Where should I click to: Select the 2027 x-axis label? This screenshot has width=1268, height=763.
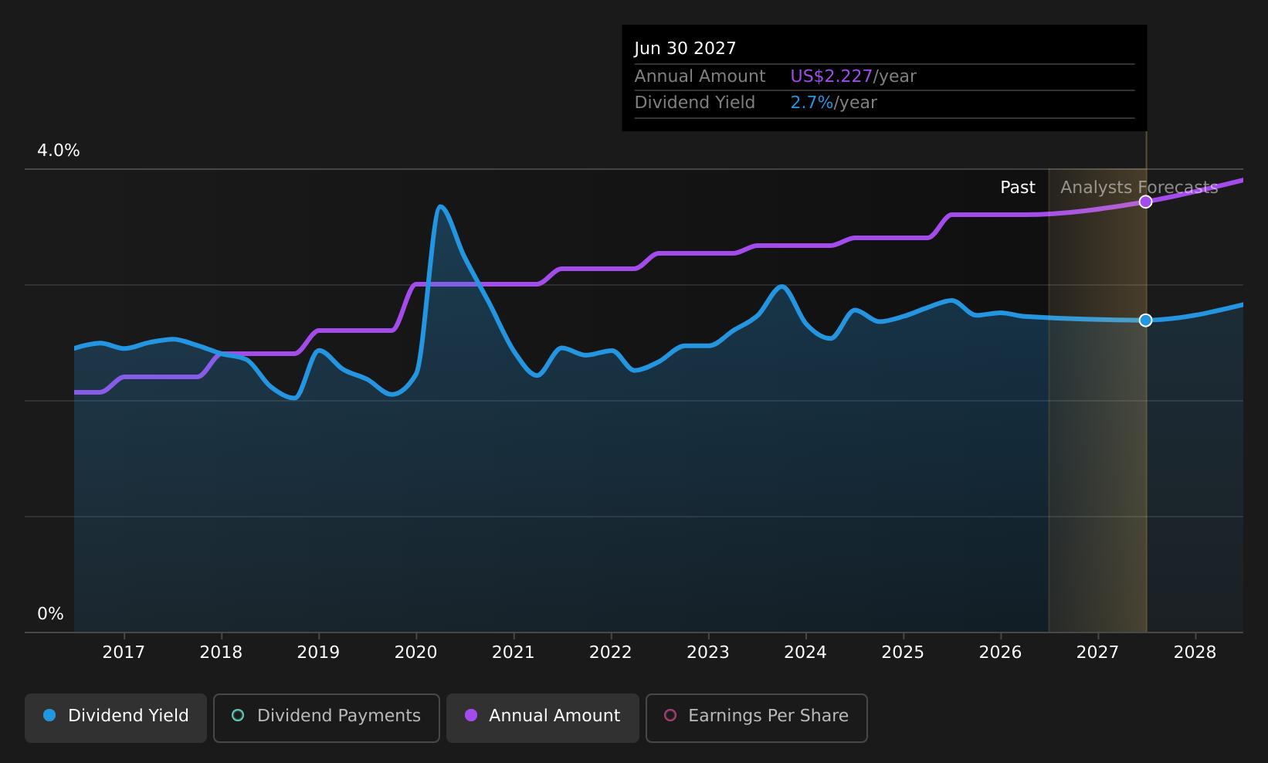[1098, 653]
